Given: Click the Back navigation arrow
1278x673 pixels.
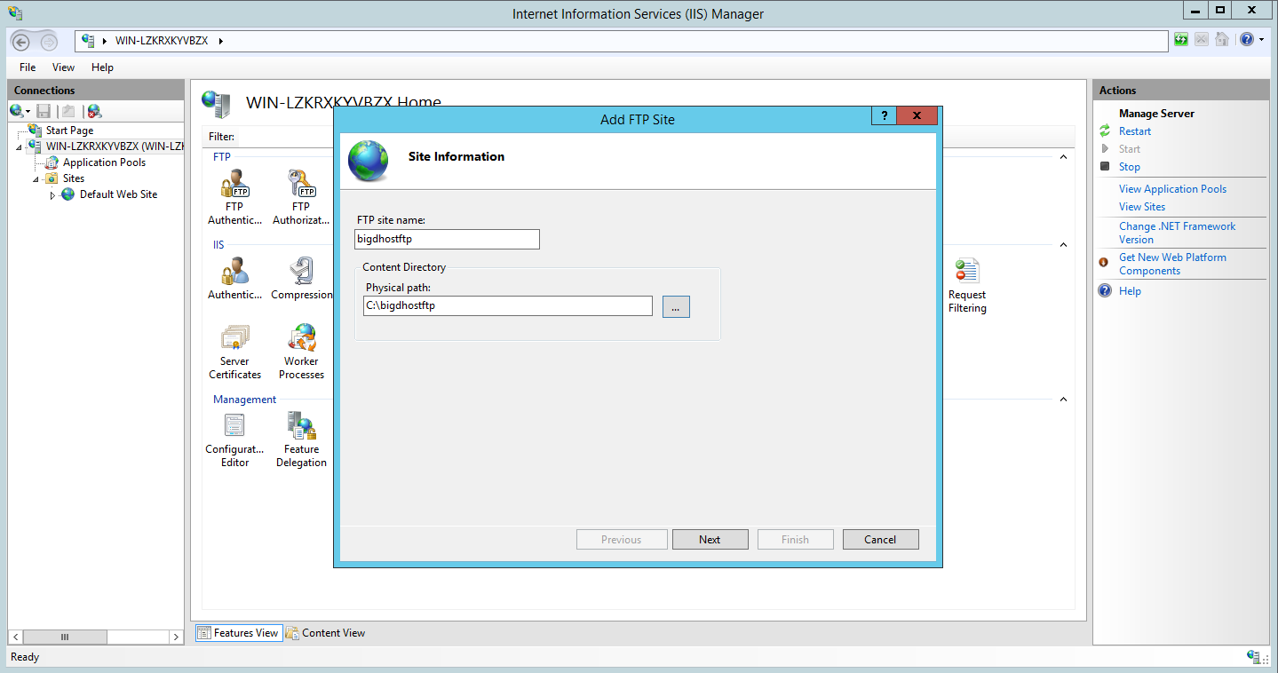Looking at the screenshot, I should [20, 42].
